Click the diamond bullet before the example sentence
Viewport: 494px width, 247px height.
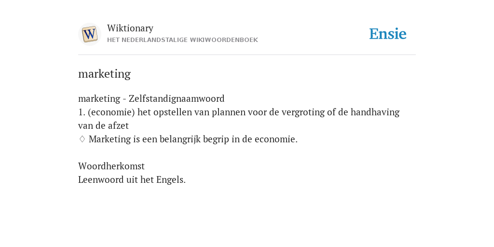point(82,139)
